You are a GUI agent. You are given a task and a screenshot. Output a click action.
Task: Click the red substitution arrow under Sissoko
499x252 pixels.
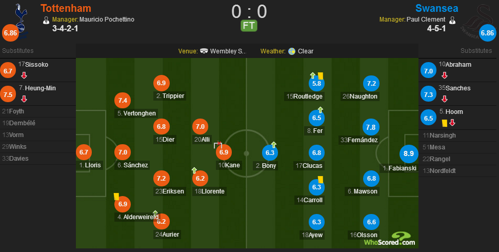pos(24,75)
